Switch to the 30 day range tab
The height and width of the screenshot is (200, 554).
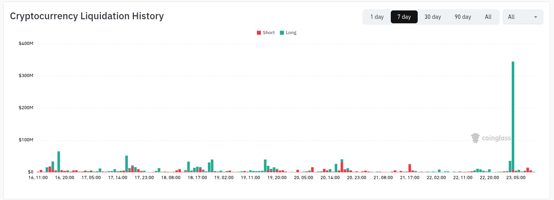point(433,17)
